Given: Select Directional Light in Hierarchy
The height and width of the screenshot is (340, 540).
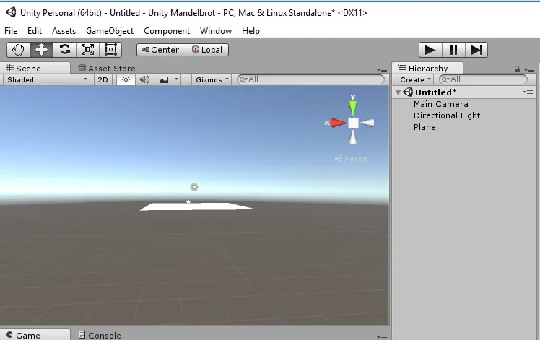Looking at the screenshot, I should [x=447, y=115].
